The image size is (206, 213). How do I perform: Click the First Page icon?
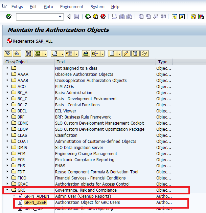[141, 17]
